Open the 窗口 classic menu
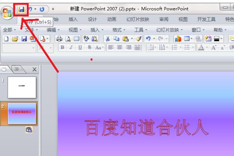The height and width of the screenshot is (156, 234). (198, 30)
